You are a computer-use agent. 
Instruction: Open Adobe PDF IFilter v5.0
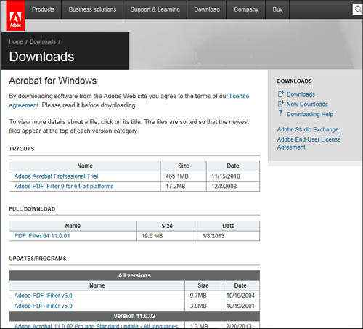44,306
